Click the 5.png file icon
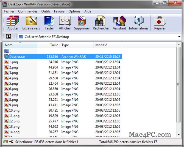 point(7,84)
